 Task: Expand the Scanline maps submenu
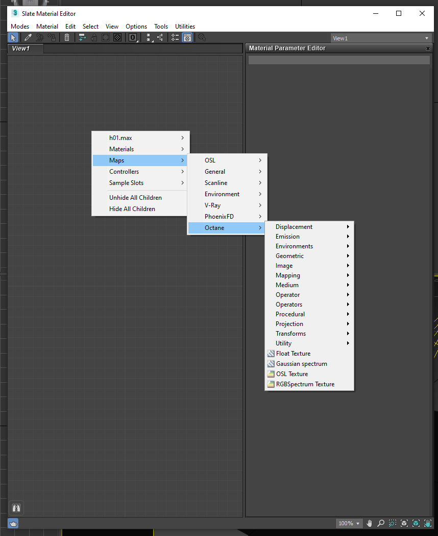pyautogui.click(x=227, y=183)
